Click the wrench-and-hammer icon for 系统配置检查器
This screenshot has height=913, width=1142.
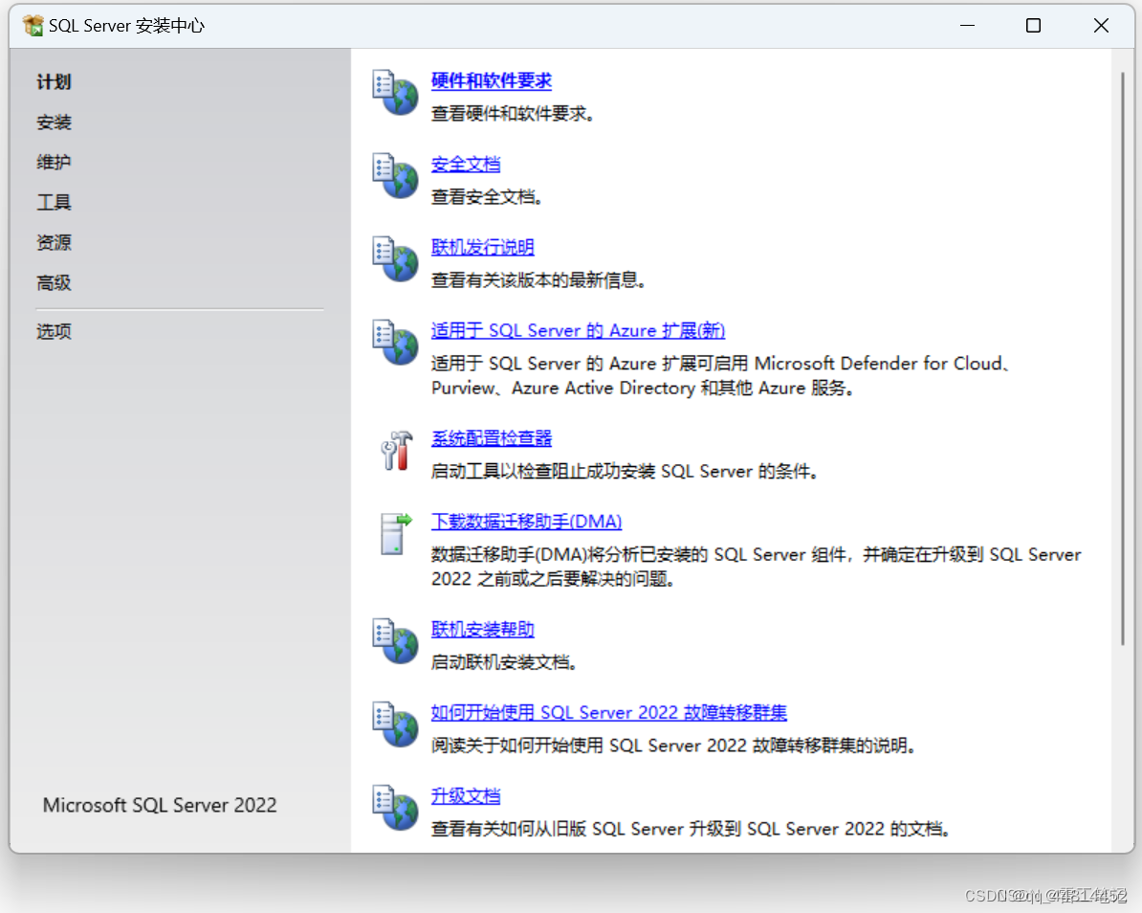coord(397,451)
